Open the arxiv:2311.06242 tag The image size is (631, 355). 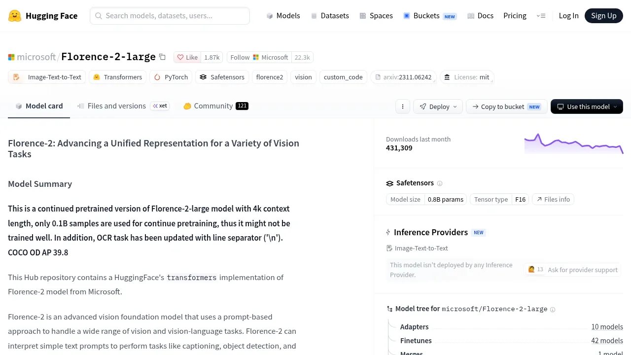pyautogui.click(x=403, y=77)
